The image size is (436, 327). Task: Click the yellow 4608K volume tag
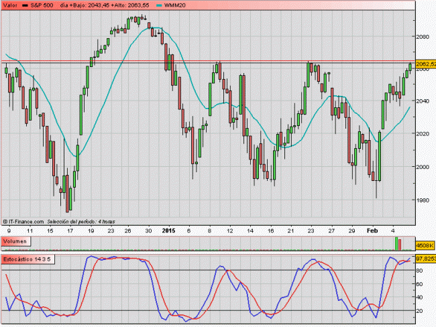click(425, 245)
